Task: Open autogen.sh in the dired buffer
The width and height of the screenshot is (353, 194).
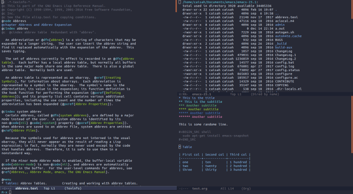Action: pos(284,32)
